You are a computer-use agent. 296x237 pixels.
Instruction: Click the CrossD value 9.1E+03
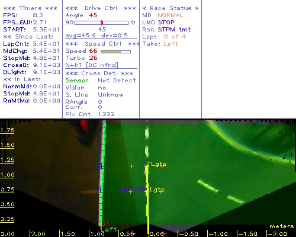coord(46,65)
